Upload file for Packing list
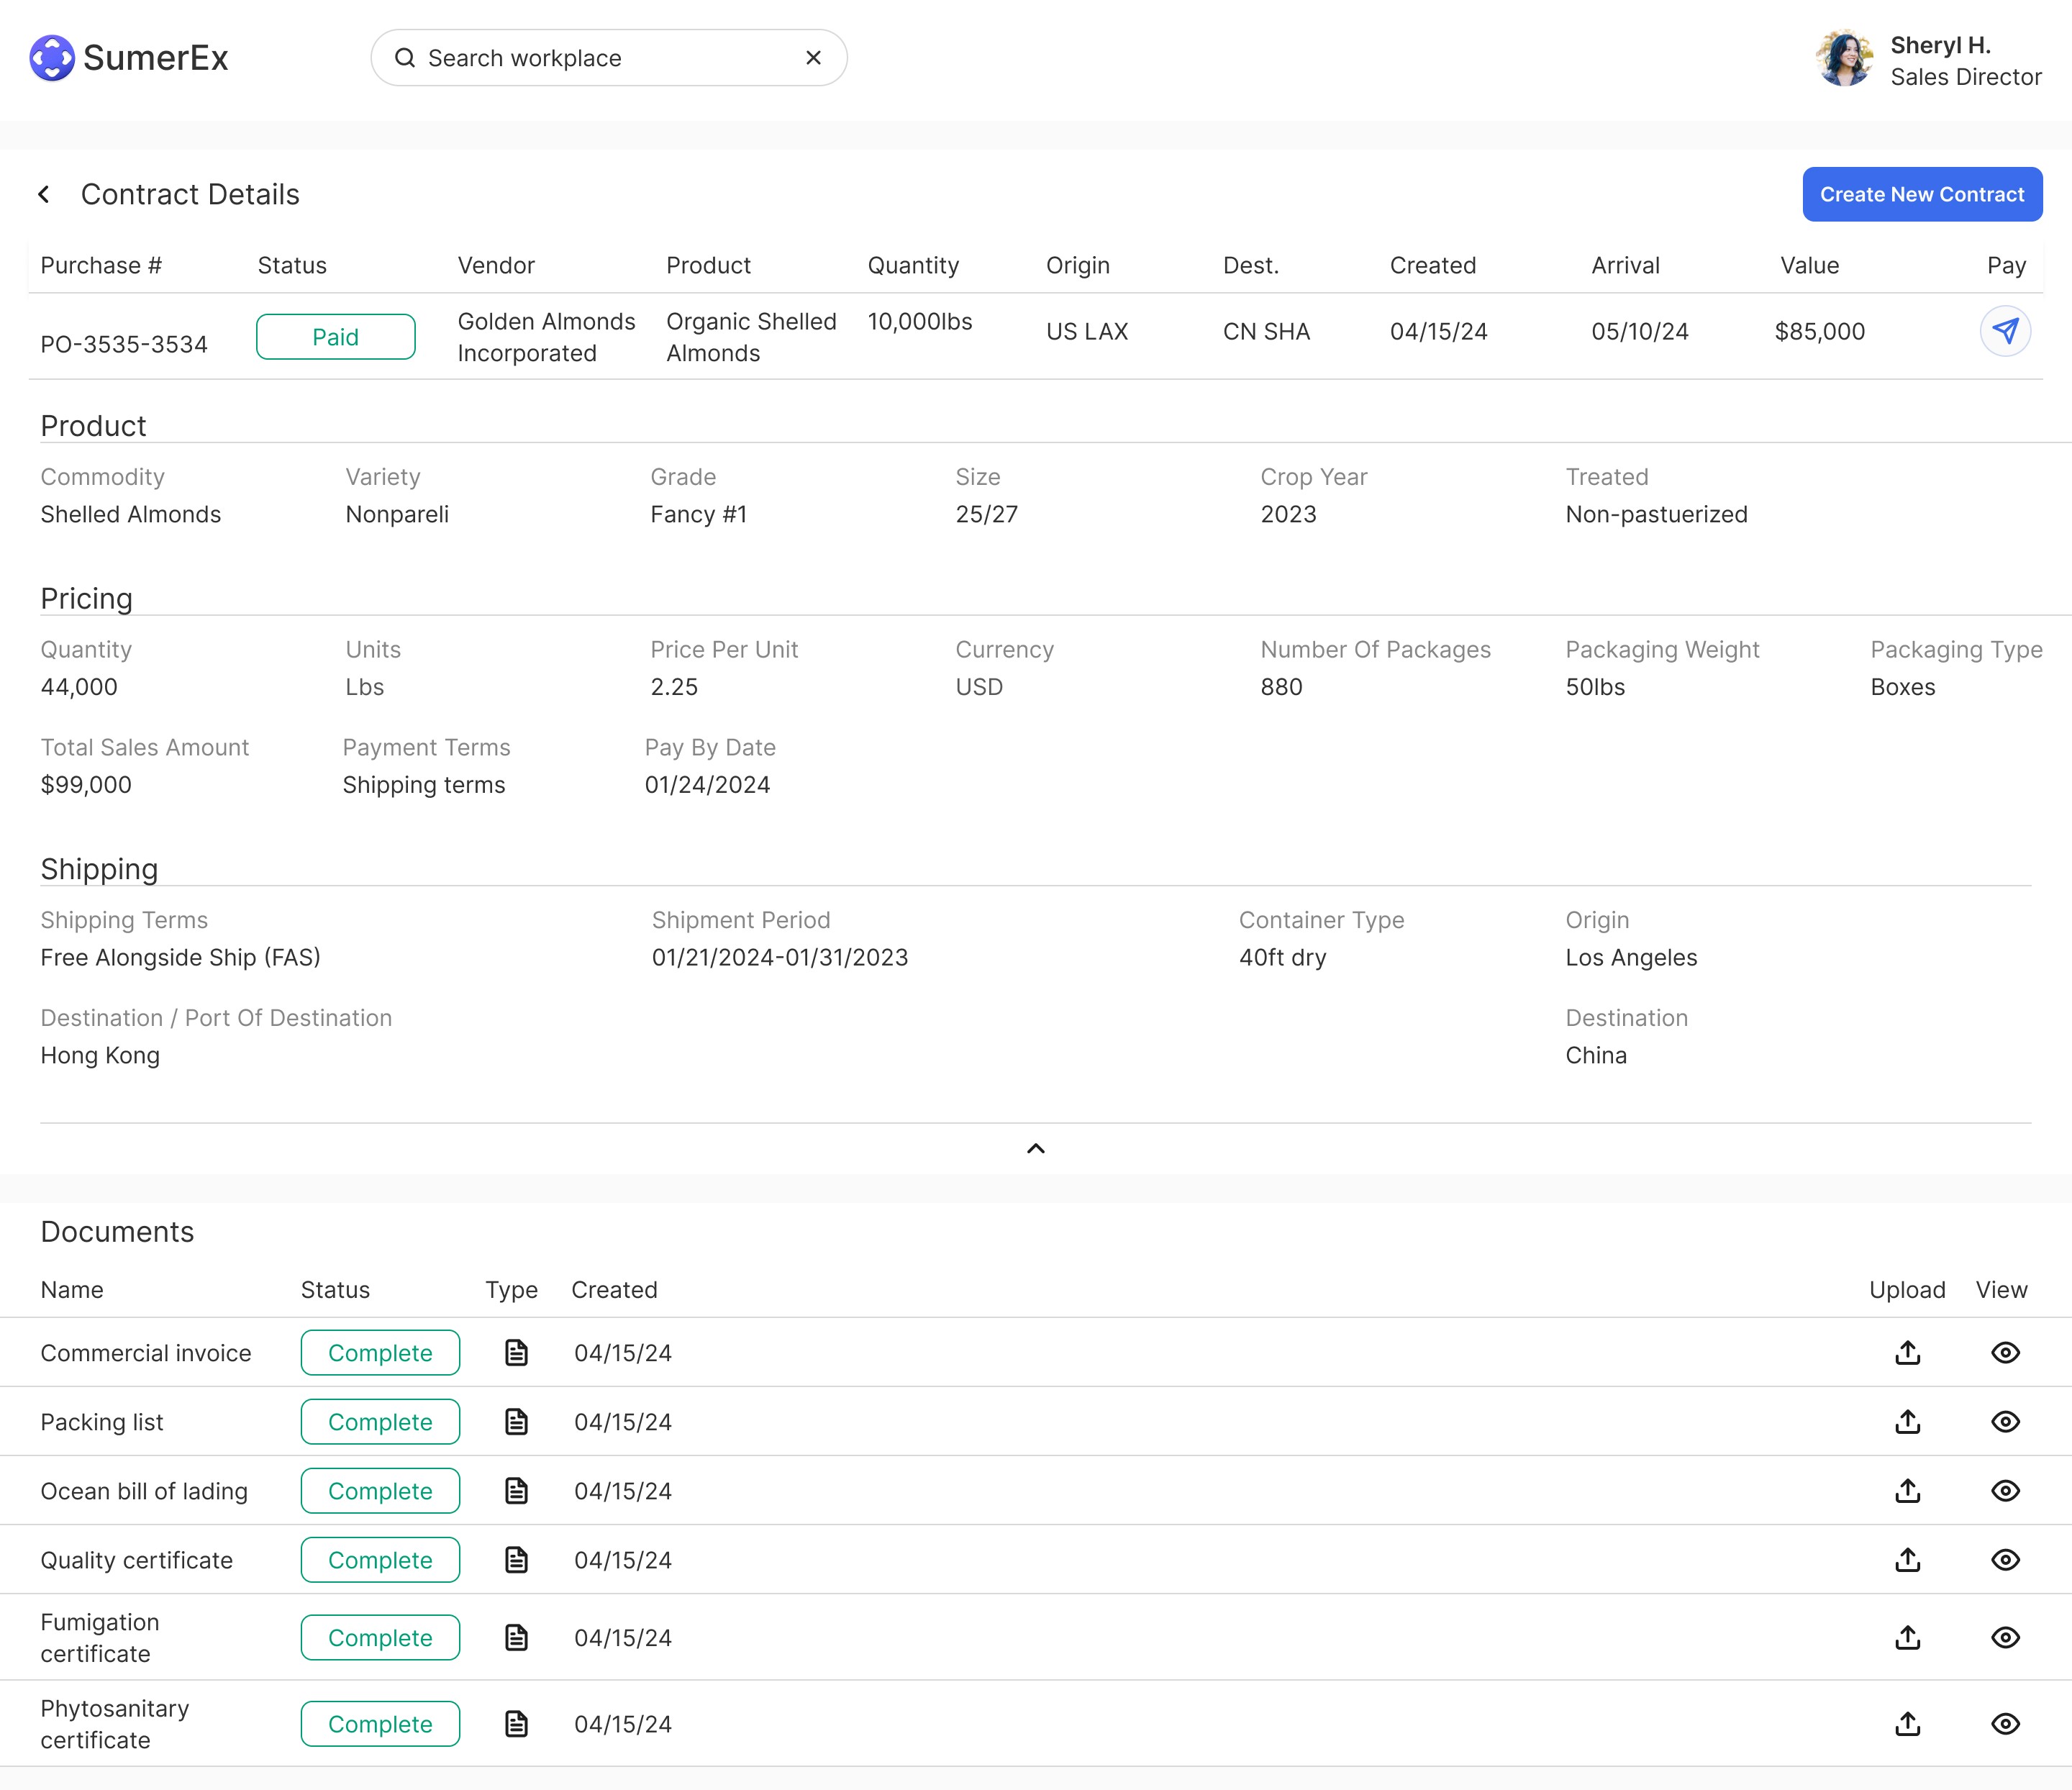This screenshot has width=2072, height=1790. point(1907,1422)
